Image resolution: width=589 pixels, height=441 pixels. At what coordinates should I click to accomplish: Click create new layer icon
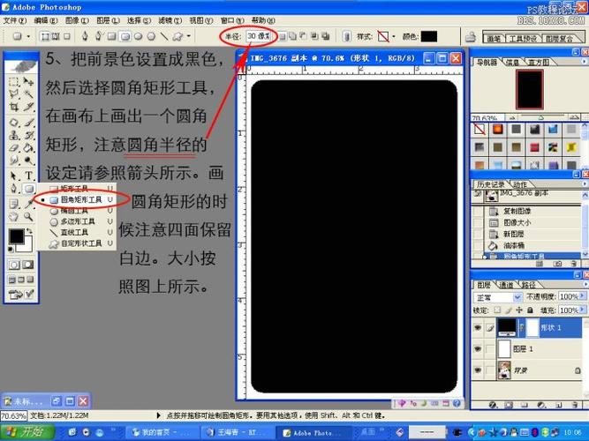pos(559,405)
